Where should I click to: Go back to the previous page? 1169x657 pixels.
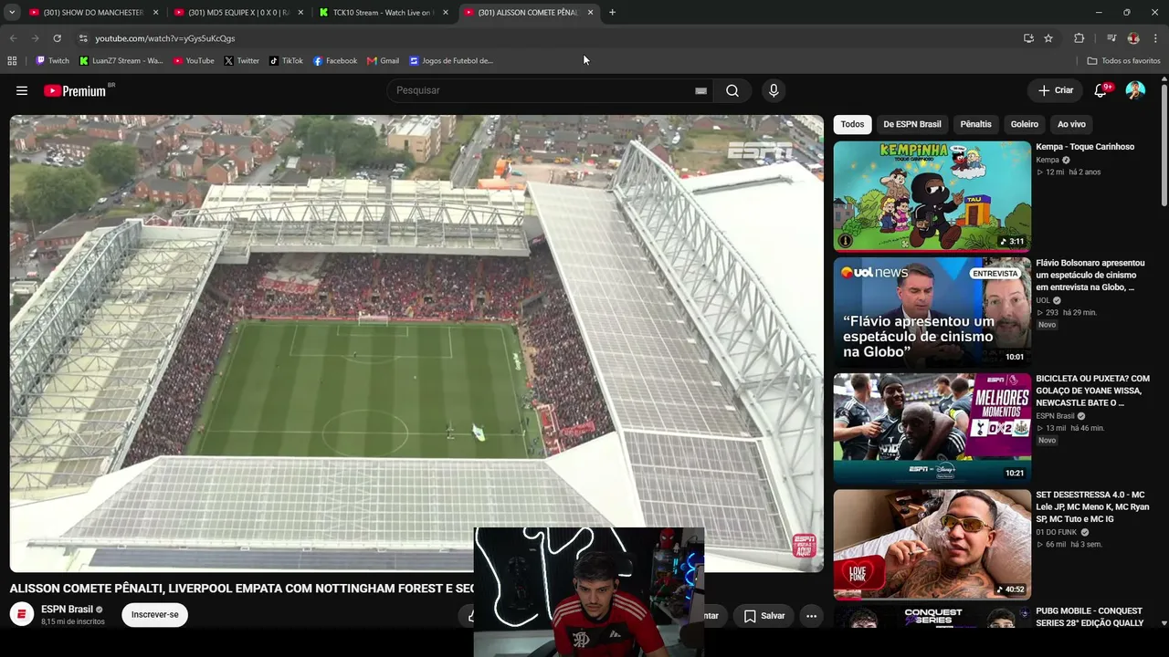coord(13,38)
